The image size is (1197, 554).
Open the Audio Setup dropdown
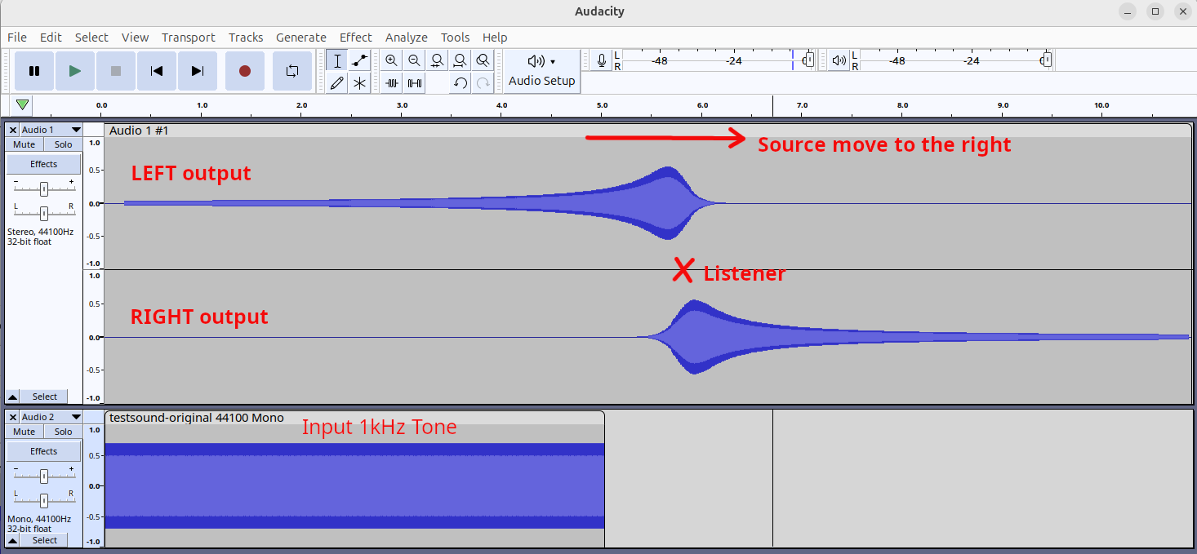(x=542, y=71)
